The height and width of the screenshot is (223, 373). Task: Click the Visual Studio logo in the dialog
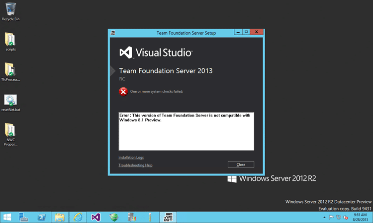(156, 53)
